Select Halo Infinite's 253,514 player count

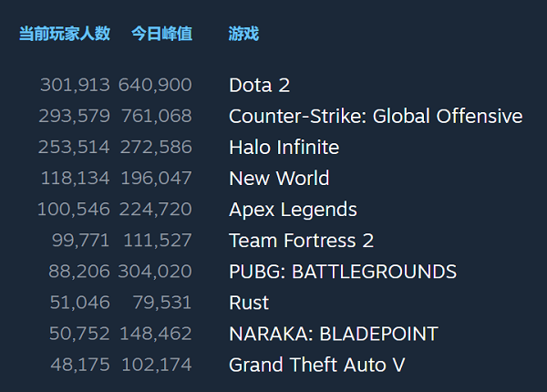75,148
